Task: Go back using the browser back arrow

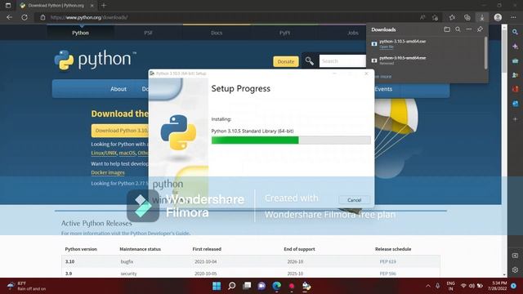Action: click(x=9, y=17)
